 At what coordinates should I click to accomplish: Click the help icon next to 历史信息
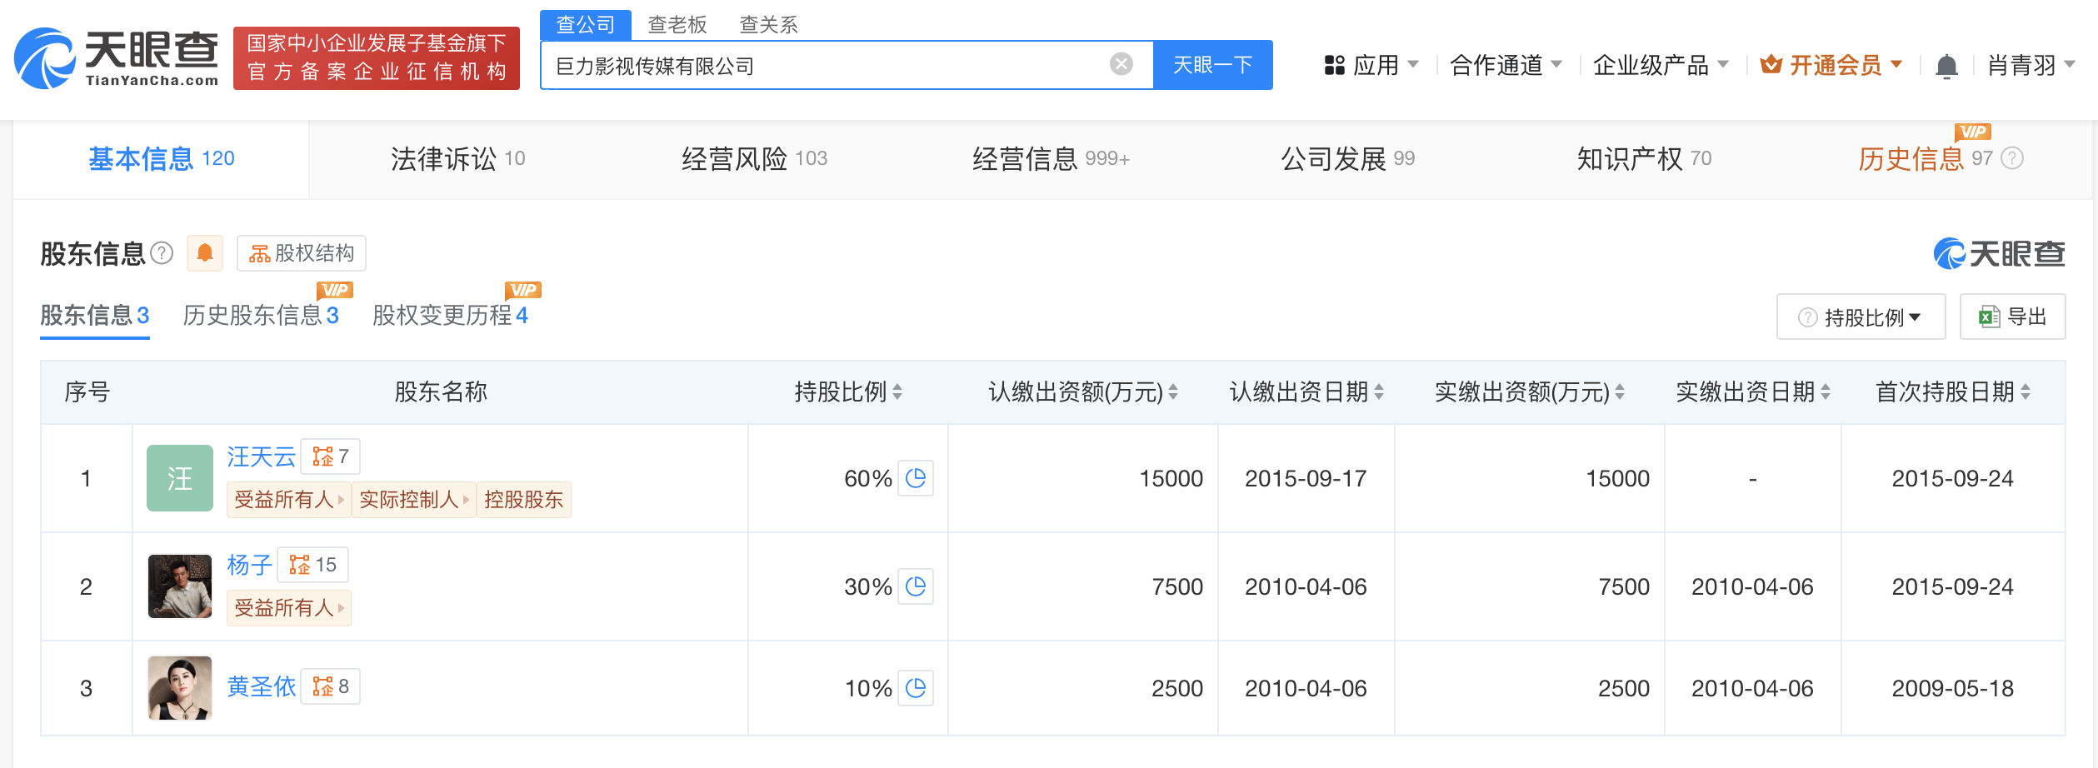tap(2012, 158)
